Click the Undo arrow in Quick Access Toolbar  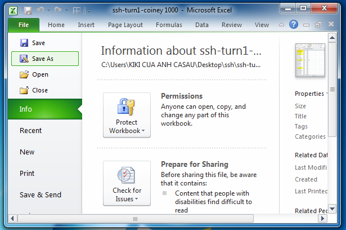[x=41, y=10]
